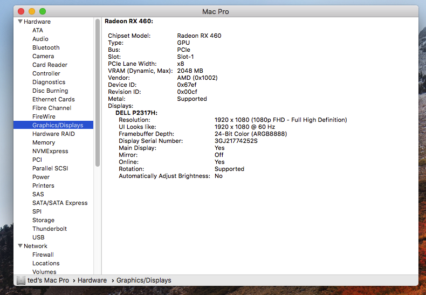Show Storage information

point(44,220)
